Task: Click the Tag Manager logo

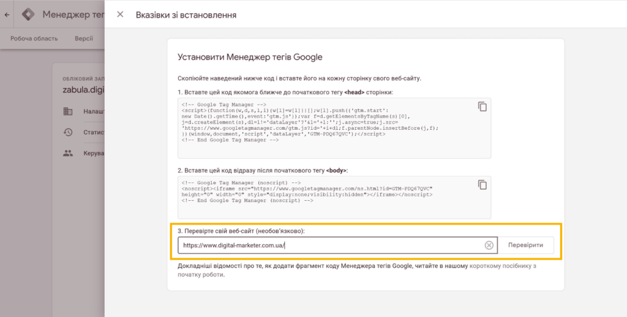Action: [28, 15]
